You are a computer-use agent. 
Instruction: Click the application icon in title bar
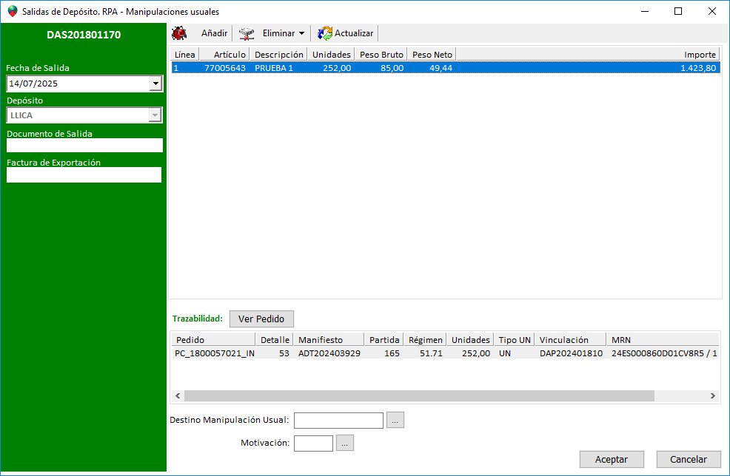tap(12, 12)
